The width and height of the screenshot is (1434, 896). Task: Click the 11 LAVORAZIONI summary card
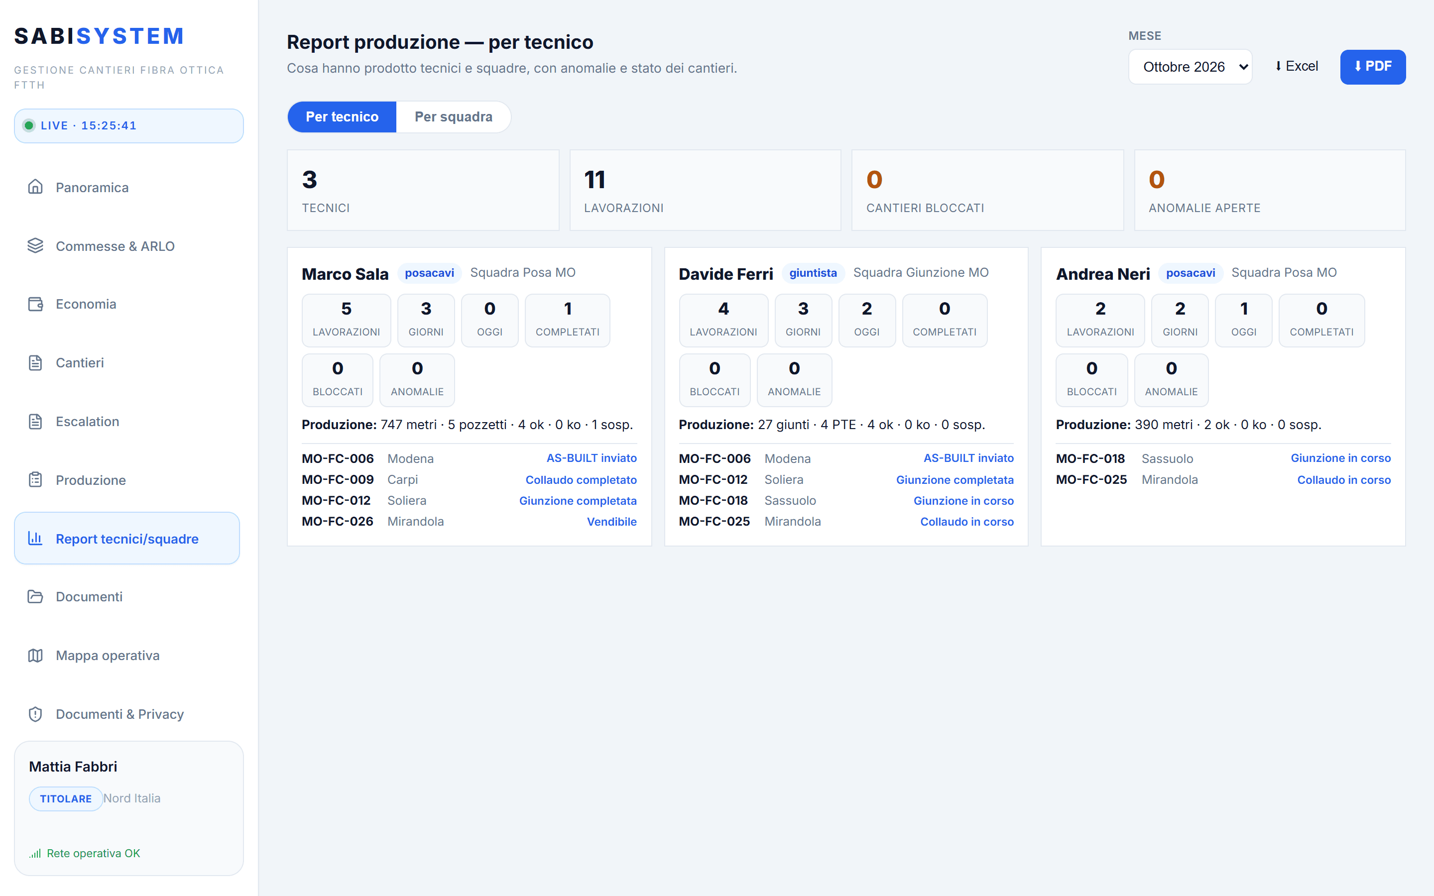(x=705, y=190)
